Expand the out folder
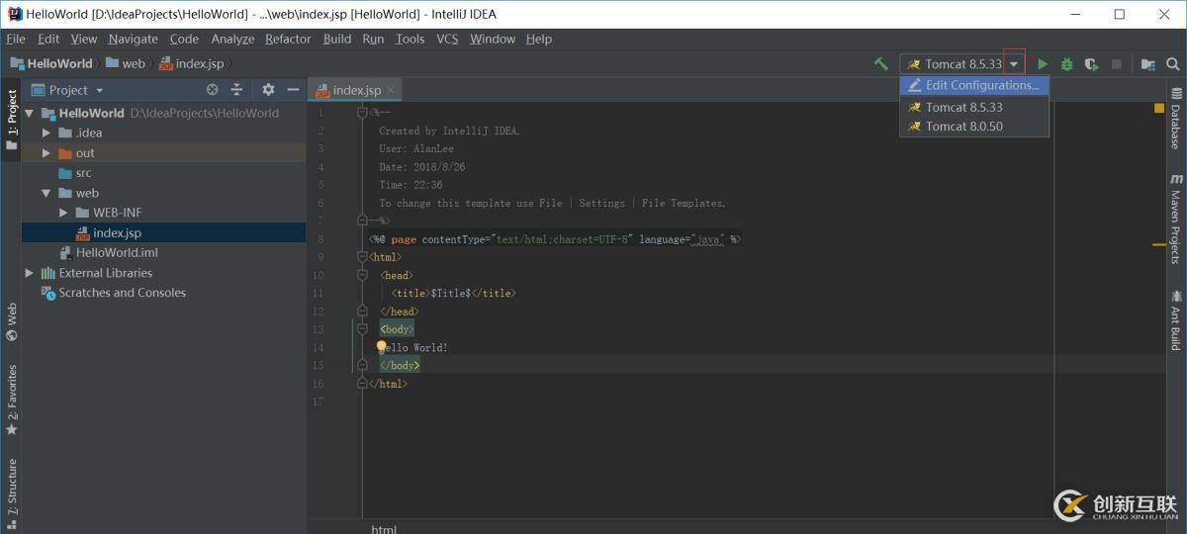 click(x=46, y=152)
